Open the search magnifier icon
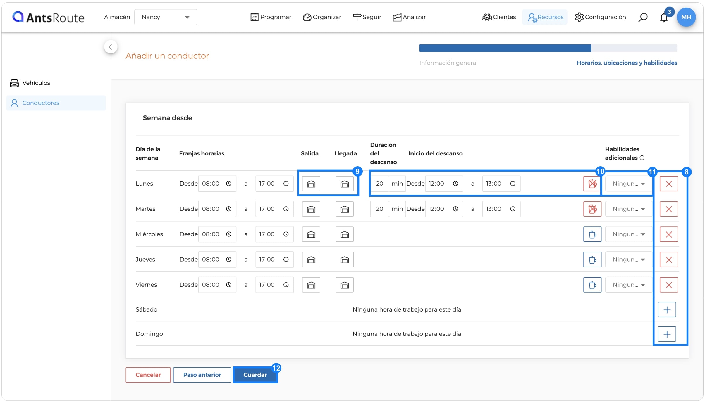 (x=643, y=17)
